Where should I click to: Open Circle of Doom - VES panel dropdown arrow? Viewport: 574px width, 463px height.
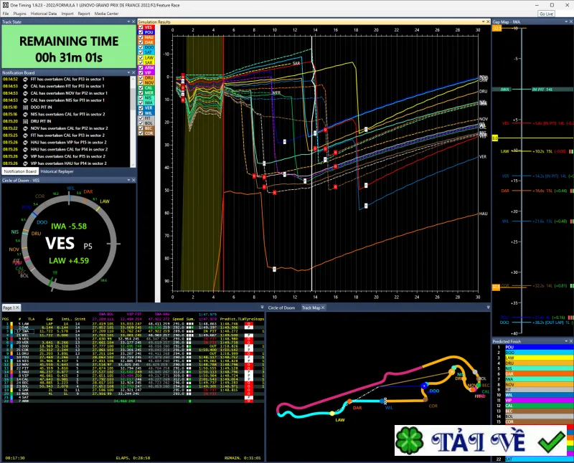[x=128, y=181]
